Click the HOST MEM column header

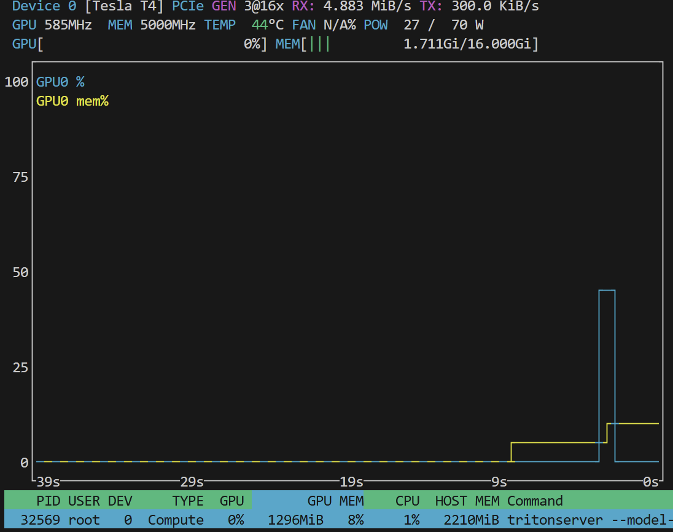pos(467,501)
